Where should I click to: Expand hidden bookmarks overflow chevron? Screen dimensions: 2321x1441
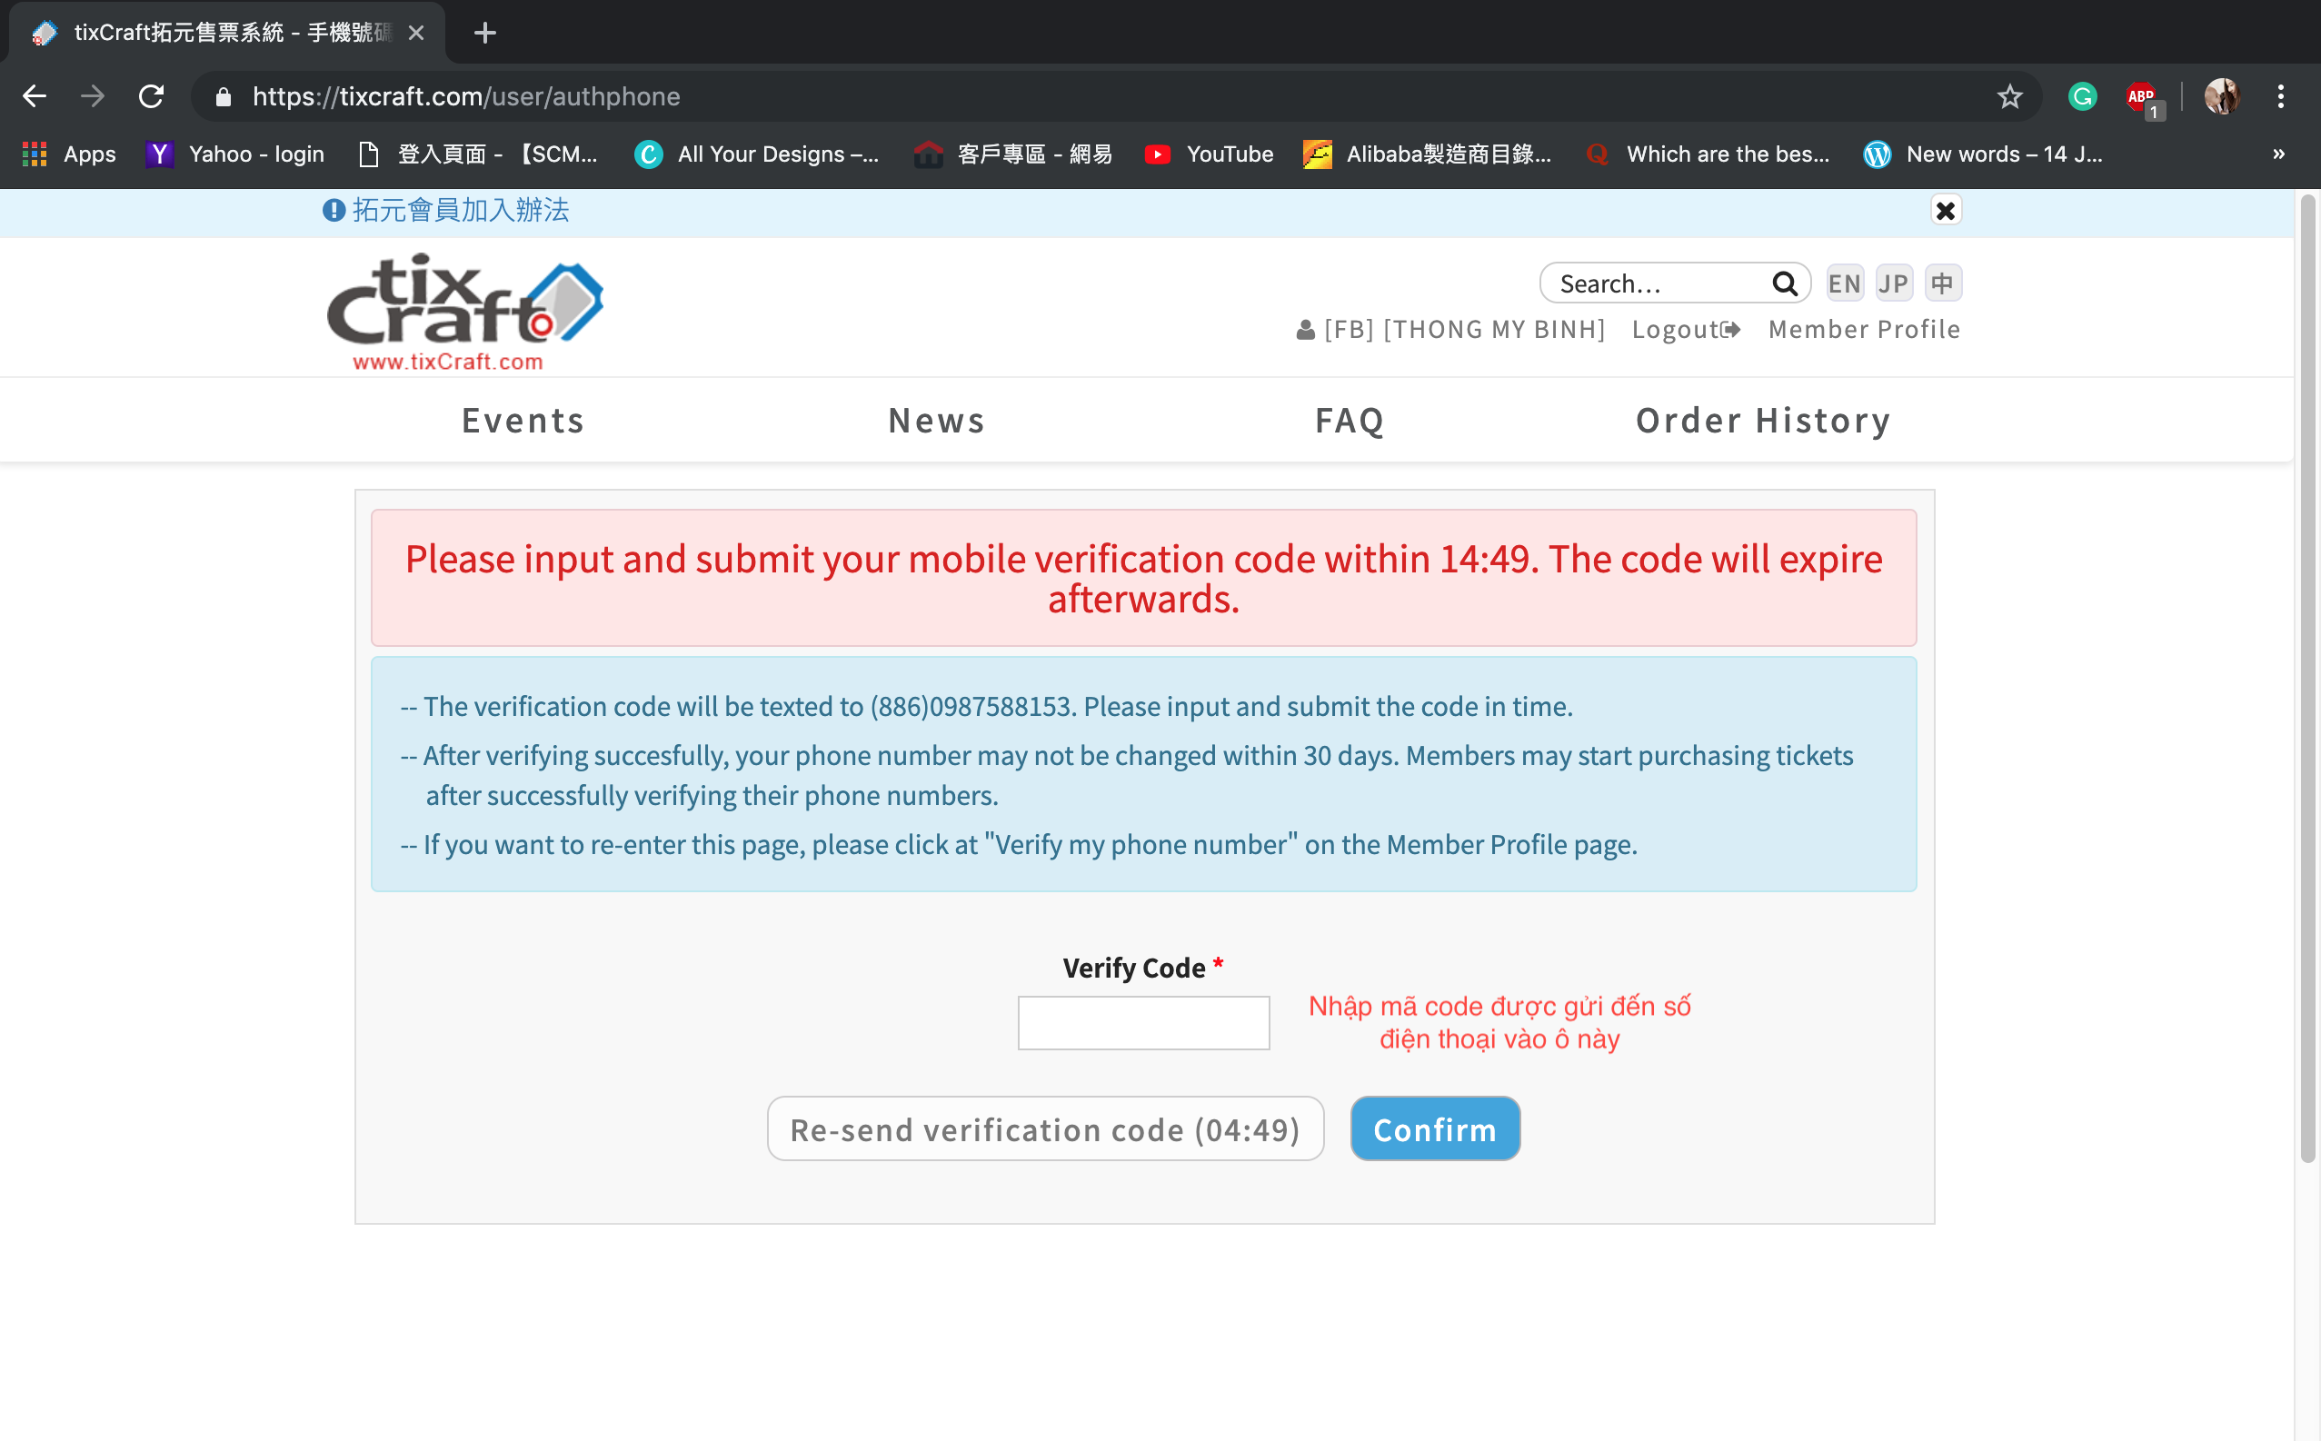click(2278, 154)
